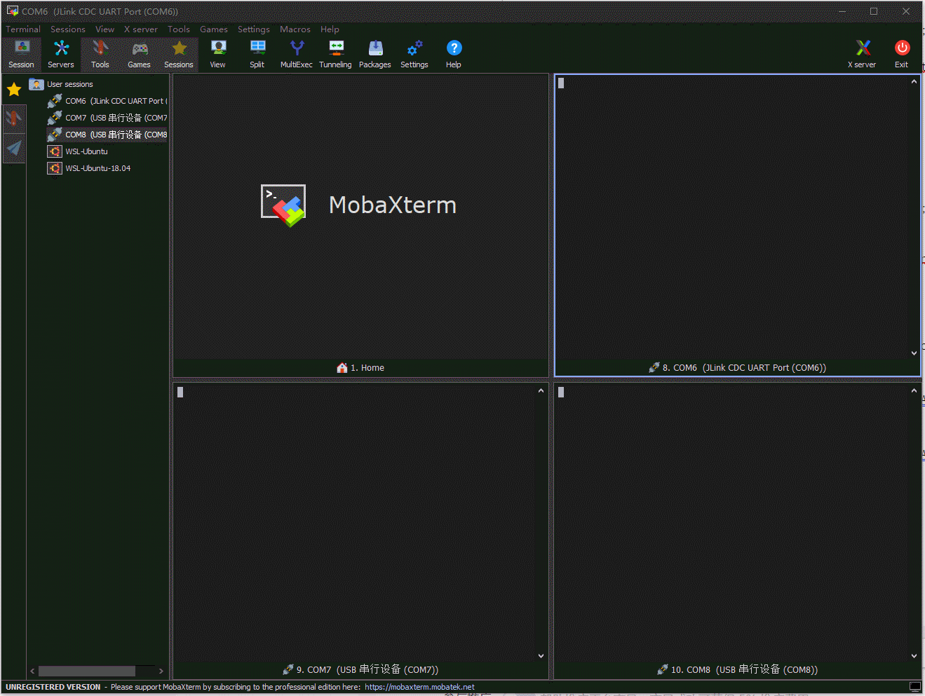Screen dimensions: 925x696
Task: Open the mobaxterm.mobatek.net link
Action: coord(419,687)
